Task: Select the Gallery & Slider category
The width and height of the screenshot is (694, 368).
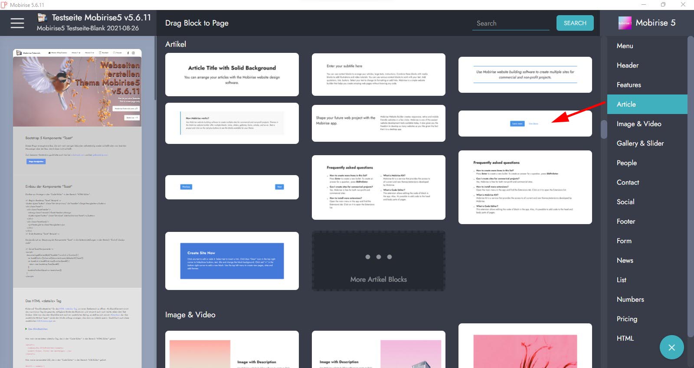Action: (x=647, y=143)
